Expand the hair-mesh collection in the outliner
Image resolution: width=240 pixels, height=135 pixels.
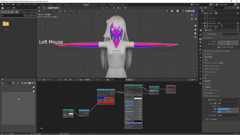(x=202, y=23)
